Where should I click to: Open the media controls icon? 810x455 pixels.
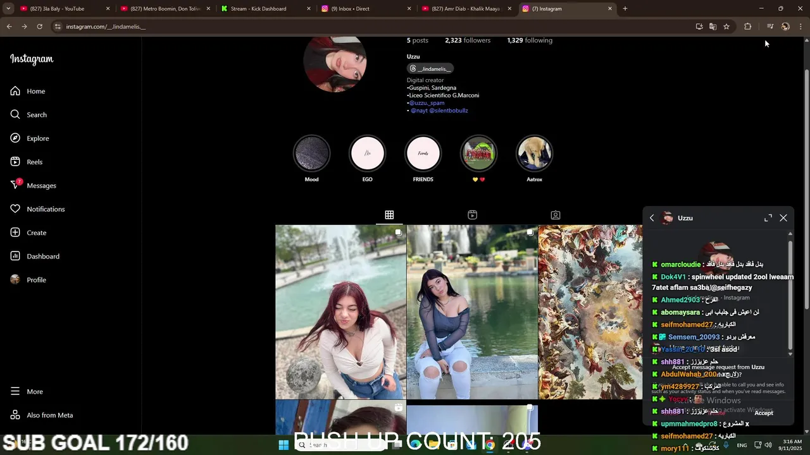click(770, 27)
